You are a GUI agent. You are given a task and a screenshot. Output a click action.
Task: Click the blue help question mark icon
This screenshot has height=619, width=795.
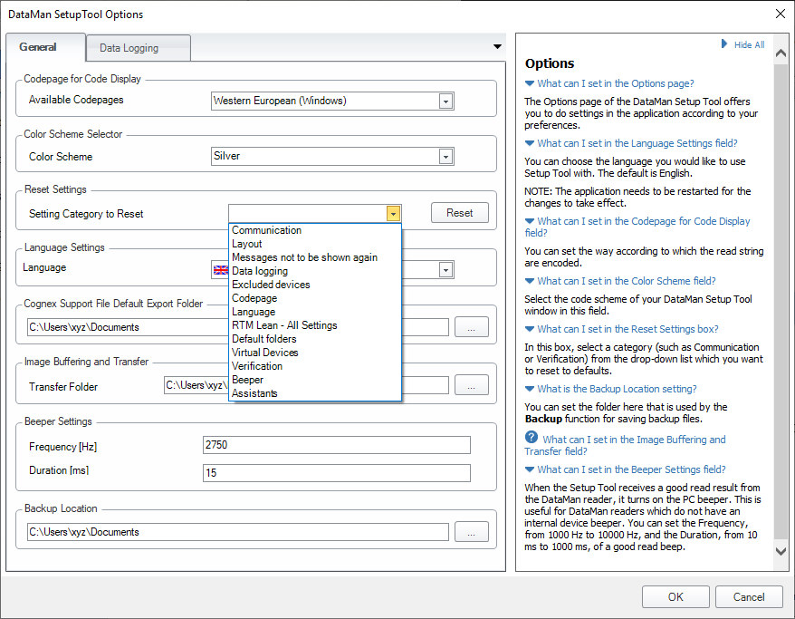click(x=532, y=439)
